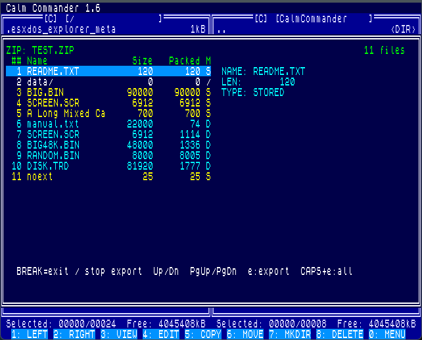The image size is (422, 340).
Task: Click packed size 8005 of RANDOM.BIN
Action: [x=190, y=155]
